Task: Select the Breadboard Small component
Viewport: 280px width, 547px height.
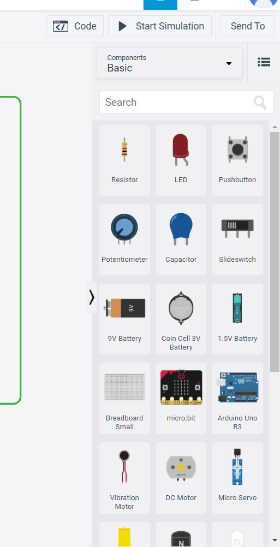Action: coord(124,399)
